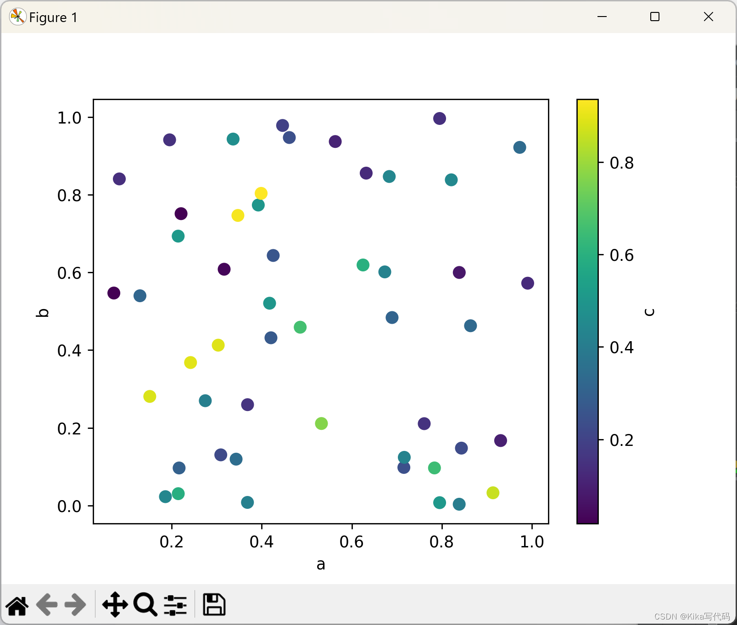Click the colorbar label 'c'
Image resolution: width=737 pixels, height=625 pixels.
649,312
